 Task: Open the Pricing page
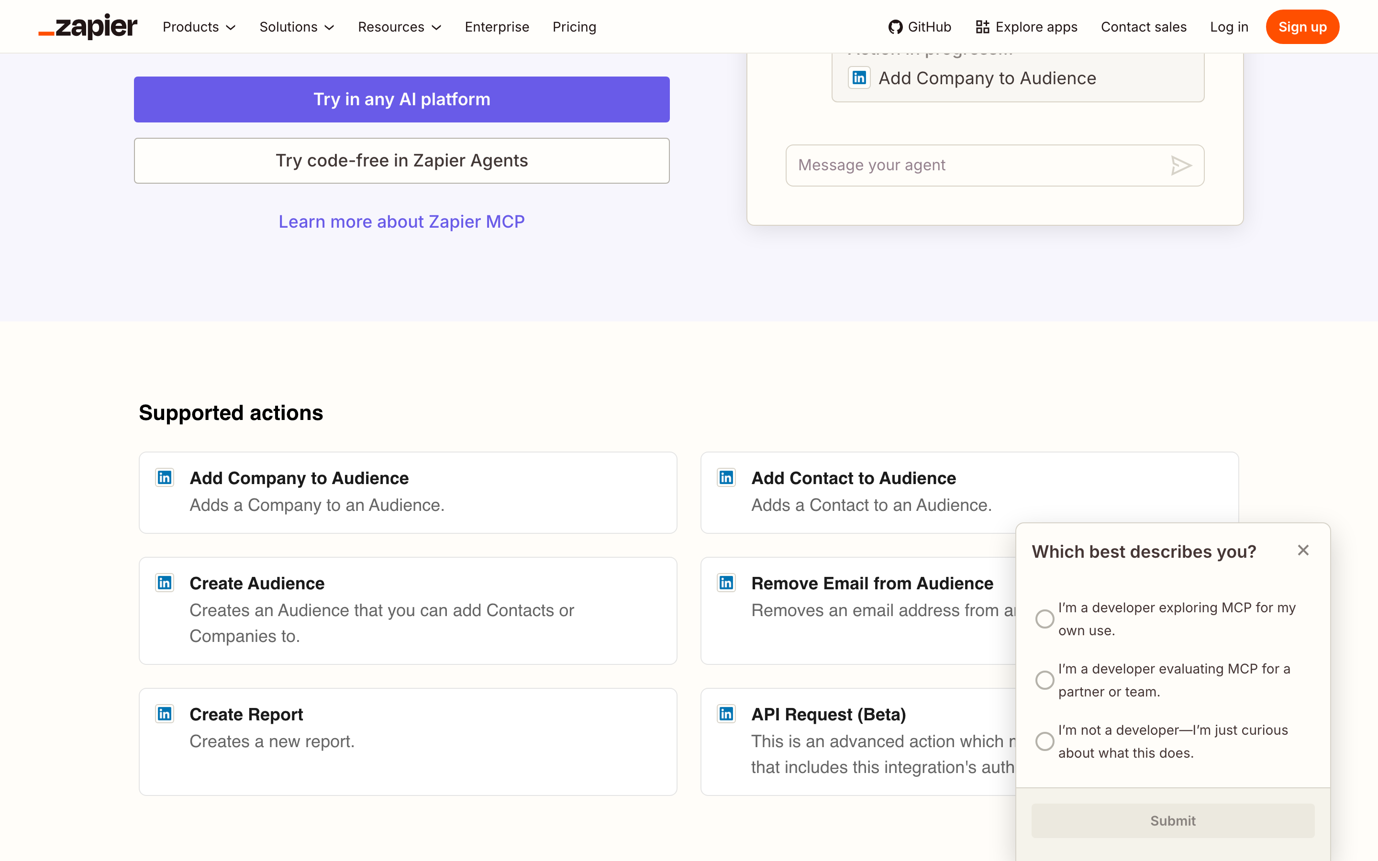coord(575,27)
